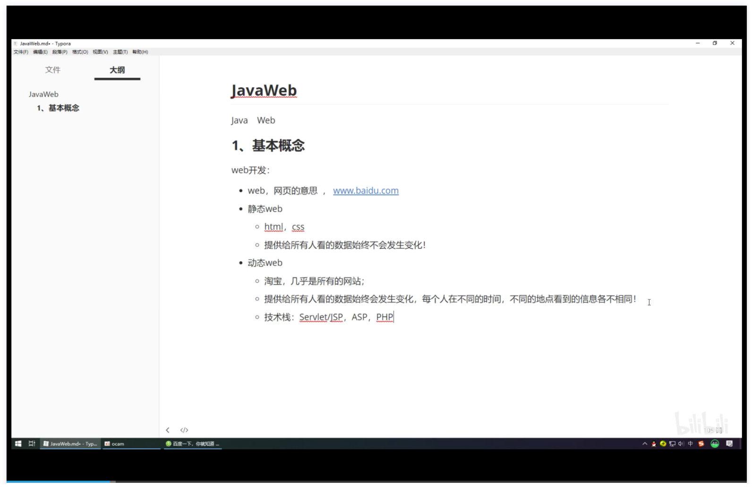Switch to the 大纲 sidebar tab
Viewport: 752px width, 488px height.
point(117,70)
